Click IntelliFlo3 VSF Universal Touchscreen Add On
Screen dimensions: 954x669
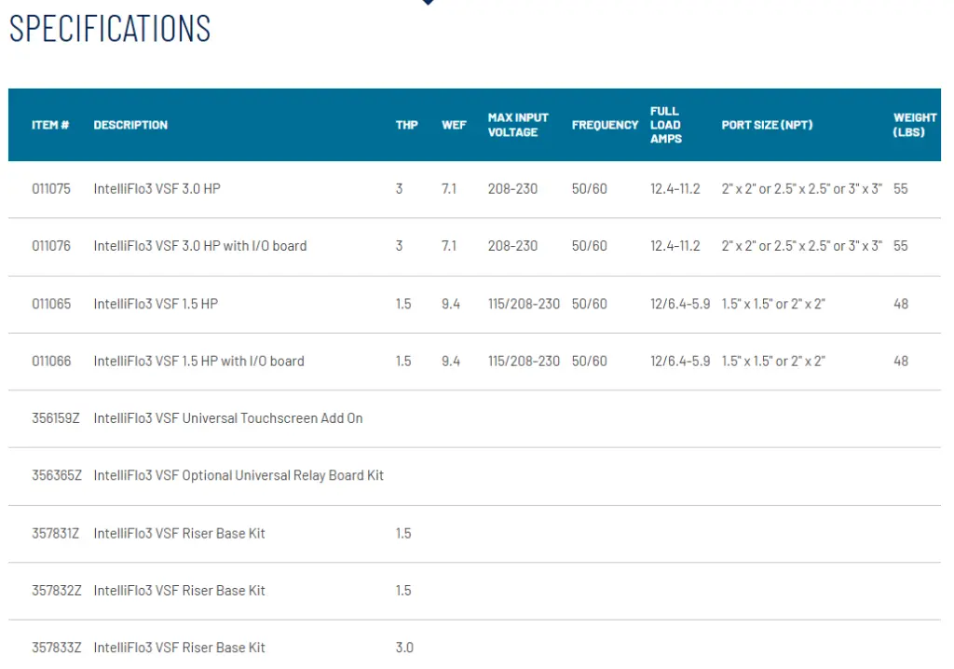[x=228, y=418]
